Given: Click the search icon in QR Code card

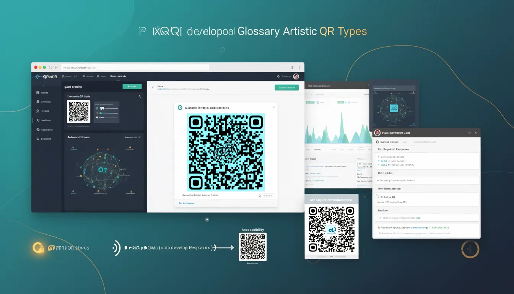Looking at the screenshot, I should pyautogui.click(x=140, y=97).
